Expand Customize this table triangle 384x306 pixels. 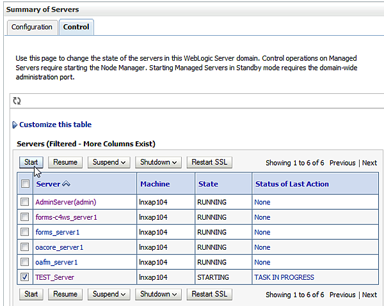(15, 125)
